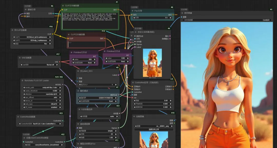Collapse the Flux引导 node via title dot
This screenshot has height=148, width=277.
[133, 11]
